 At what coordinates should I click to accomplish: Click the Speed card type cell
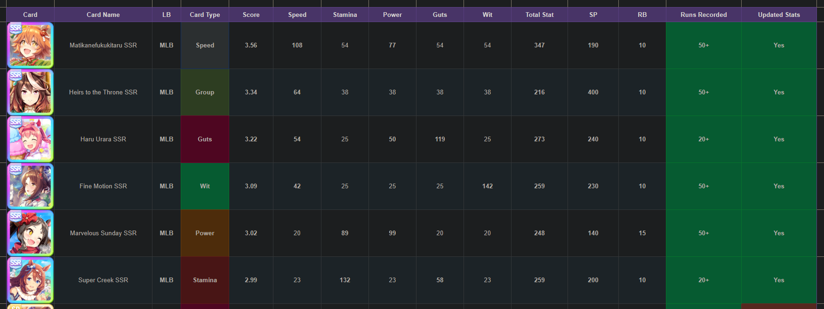pos(205,46)
